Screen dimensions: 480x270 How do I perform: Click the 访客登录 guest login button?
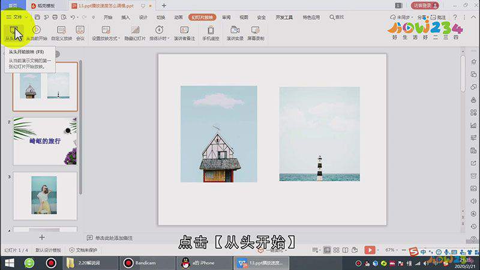tap(425, 5)
